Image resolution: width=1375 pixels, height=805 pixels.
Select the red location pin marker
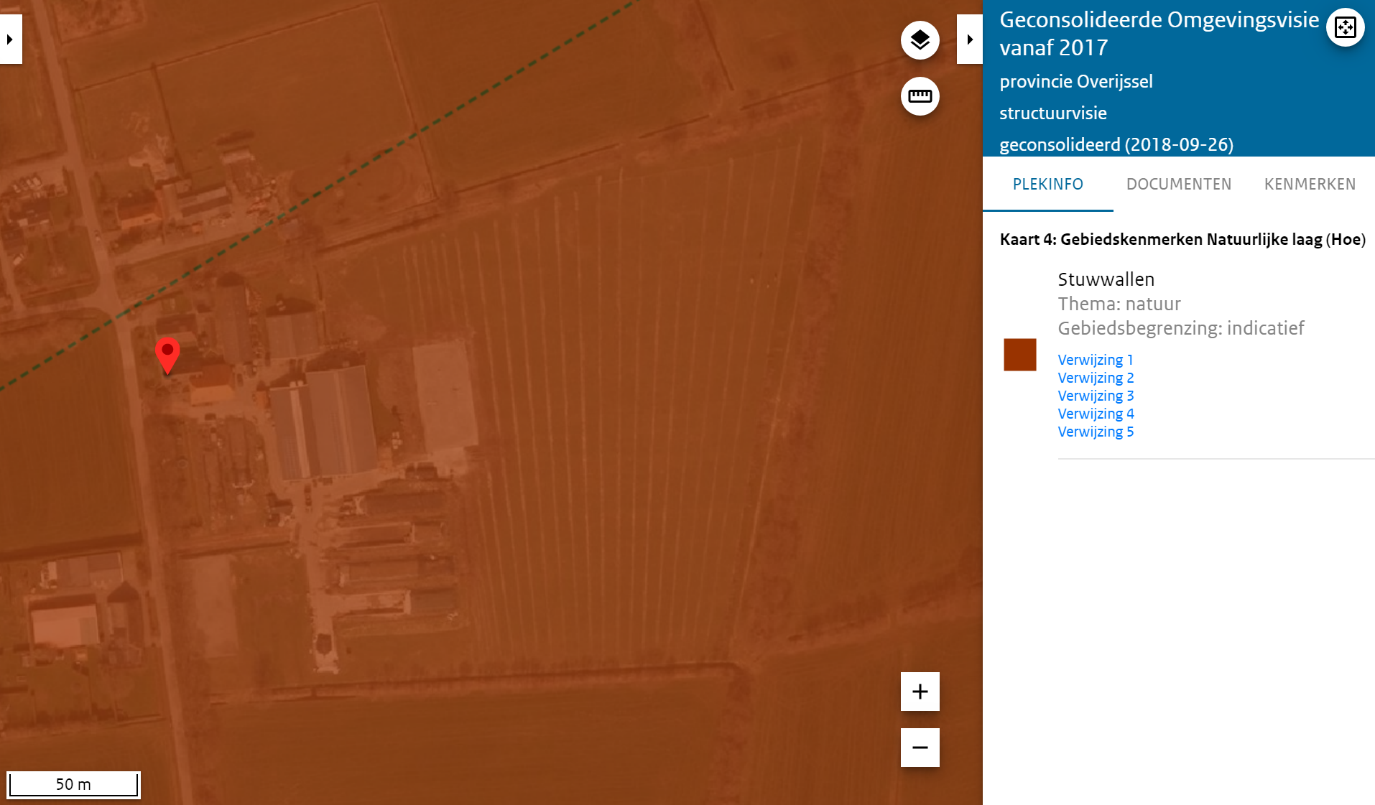pyautogui.click(x=167, y=355)
